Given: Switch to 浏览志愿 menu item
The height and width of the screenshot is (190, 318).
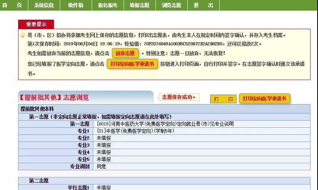Looking at the screenshot, I should tap(171, 5).
